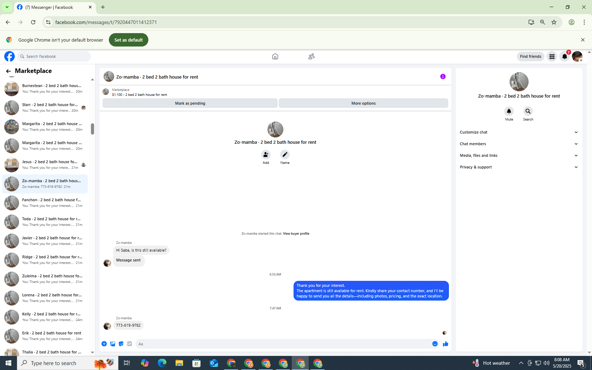Show hidden system tray icons
This screenshot has width=592, height=370.
click(521, 363)
